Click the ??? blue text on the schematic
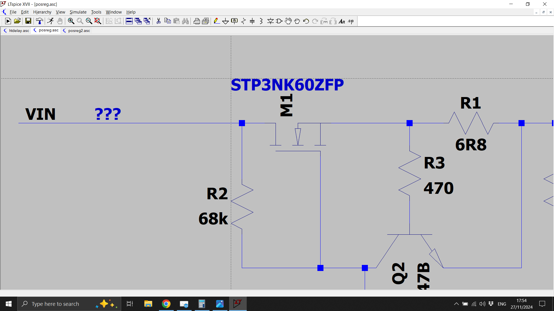 pos(108,114)
